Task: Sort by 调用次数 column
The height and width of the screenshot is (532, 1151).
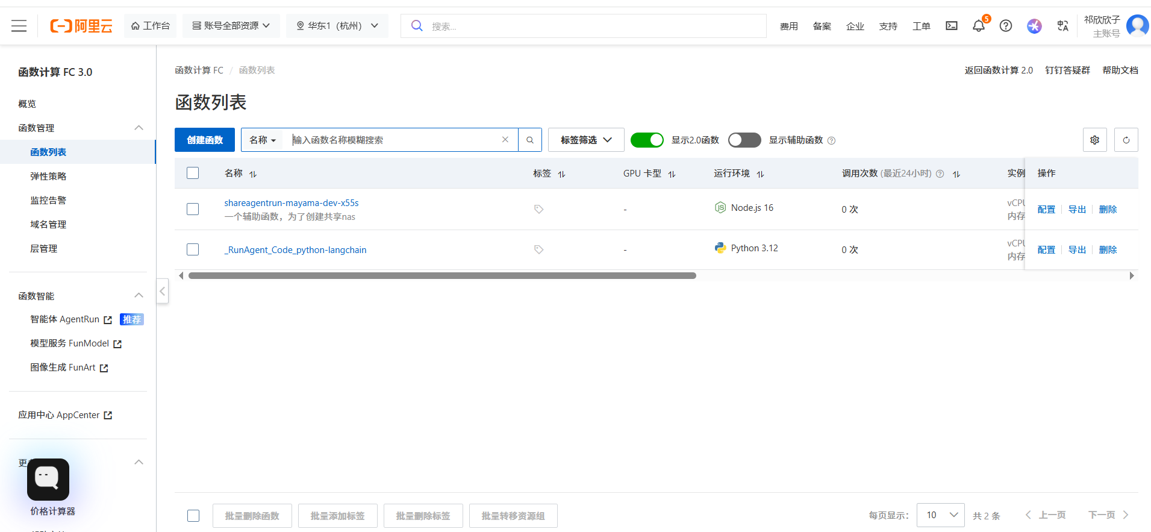Action: click(x=956, y=174)
